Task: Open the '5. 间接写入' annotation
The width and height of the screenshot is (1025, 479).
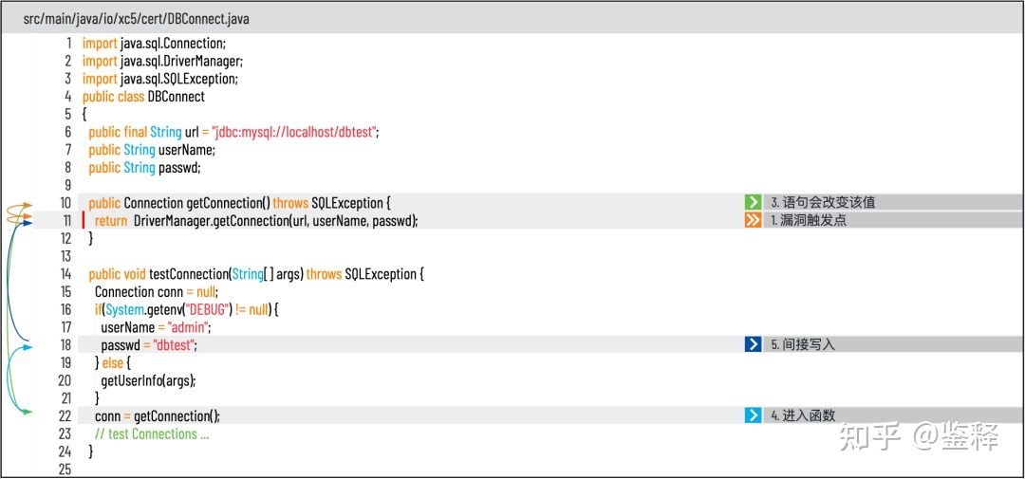Action: pos(803,344)
